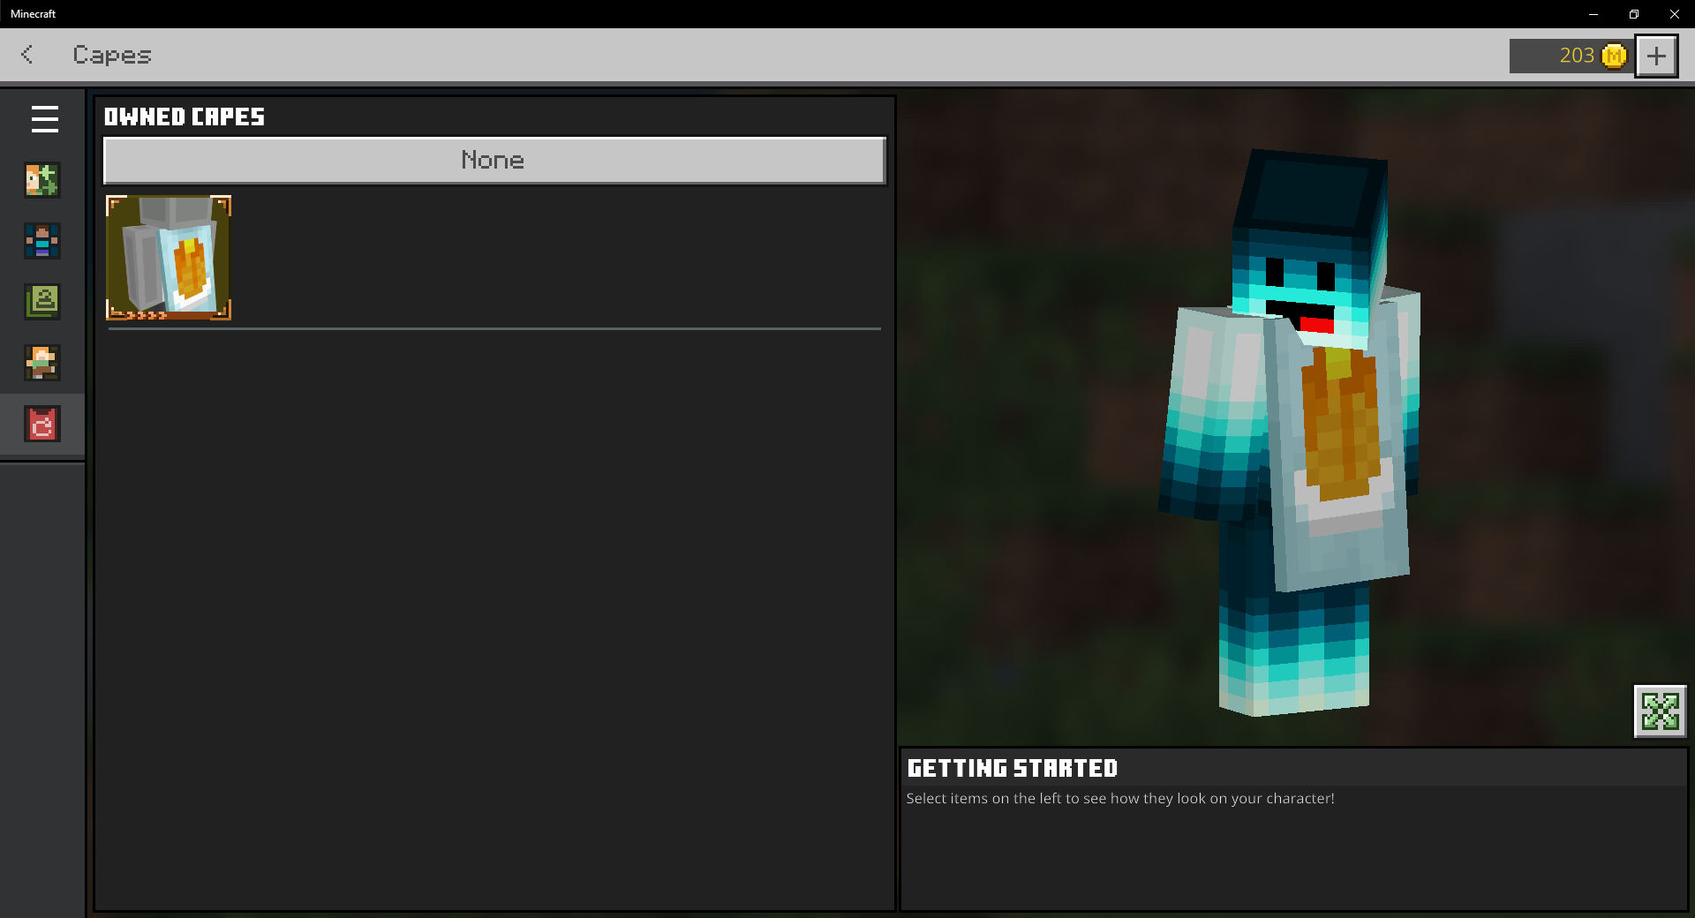This screenshot has width=1695, height=918.
Task: Open the body figure sidebar category
Action: [42, 241]
